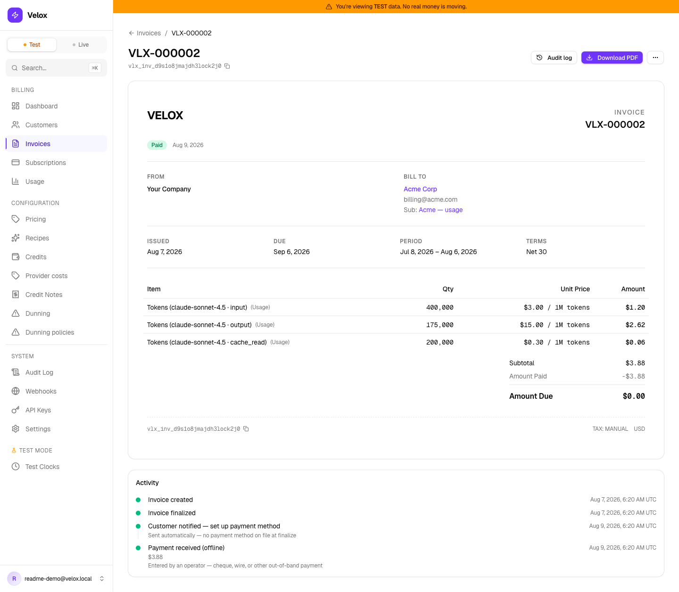The height and width of the screenshot is (592, 679).
Task: Open the Acme Corp customer link
Action: click(420, 189)
